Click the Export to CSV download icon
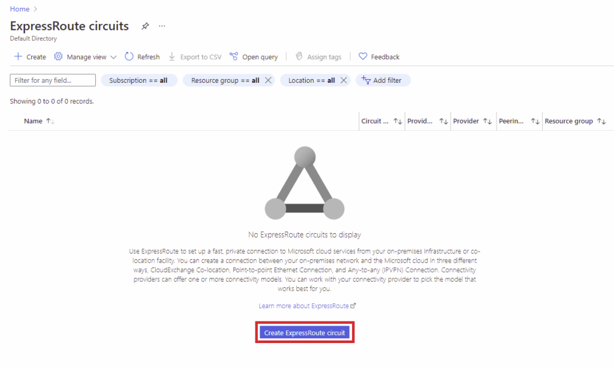 (172, 56)
